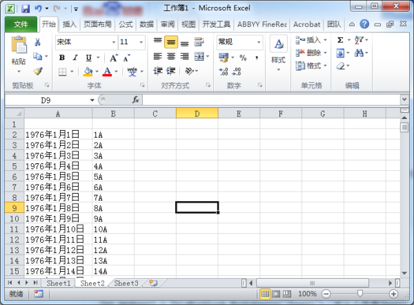Click the merge and center icon
This screenshot has width=414, height=305.
click(199, 57)
